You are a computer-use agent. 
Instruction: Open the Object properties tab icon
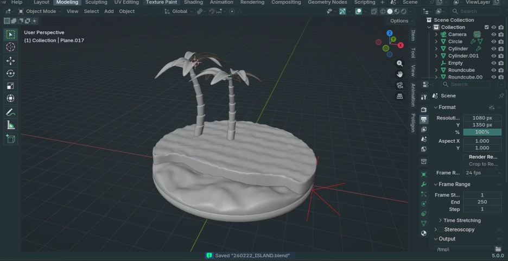[x=424, y=174]
